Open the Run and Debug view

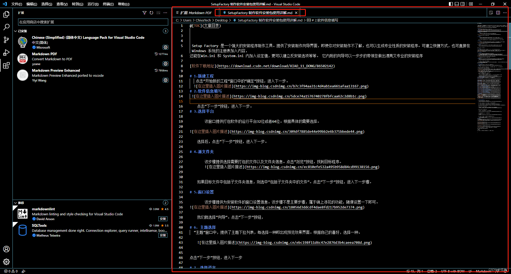click(6, 53)
